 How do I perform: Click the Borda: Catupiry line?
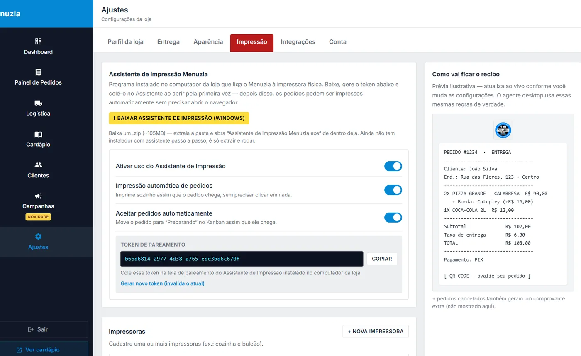pos(493,202)
